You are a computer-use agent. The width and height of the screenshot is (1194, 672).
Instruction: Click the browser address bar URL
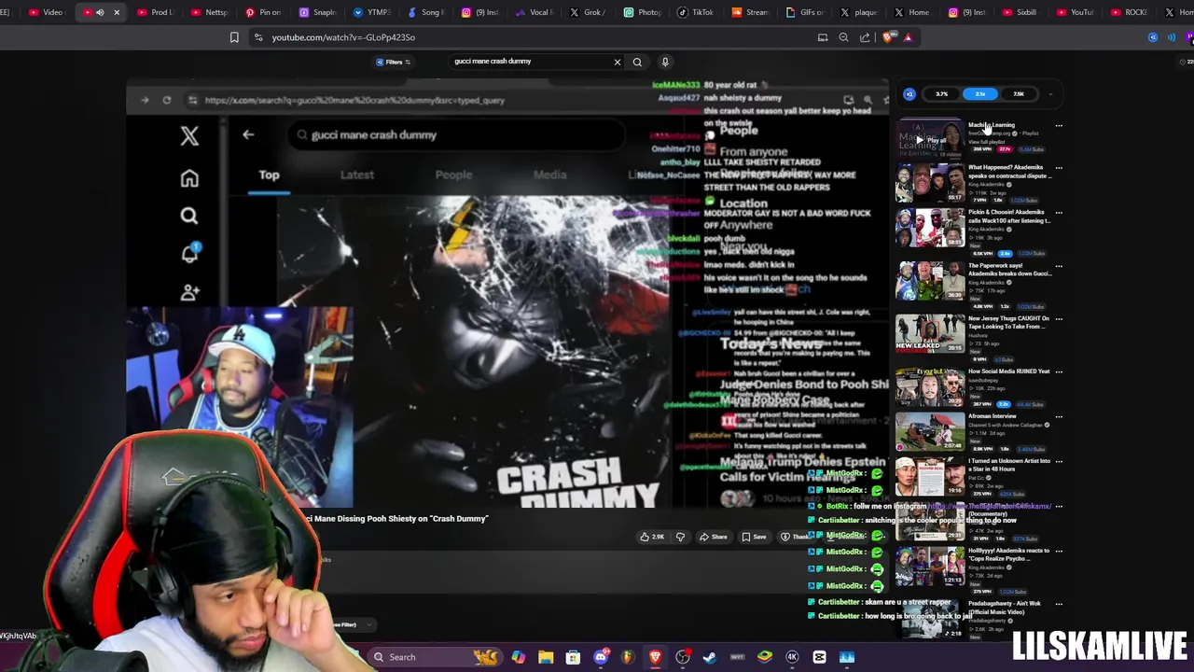click(x=343, y=37)
